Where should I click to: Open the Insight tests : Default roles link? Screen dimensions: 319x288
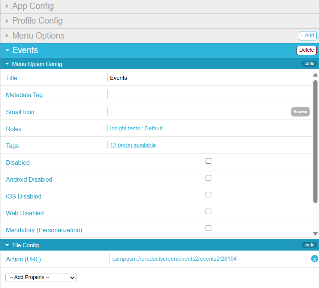[136, 128]
